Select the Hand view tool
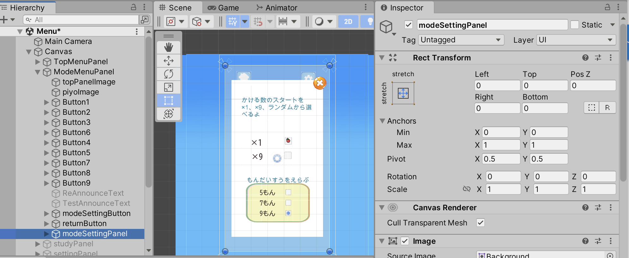Screen dimensions: 629x258 (169, 47)
